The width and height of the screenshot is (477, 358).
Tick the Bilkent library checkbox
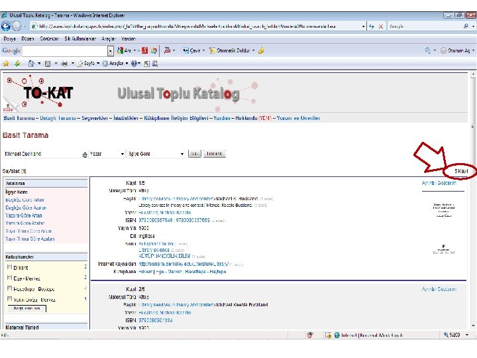point(9,267)
